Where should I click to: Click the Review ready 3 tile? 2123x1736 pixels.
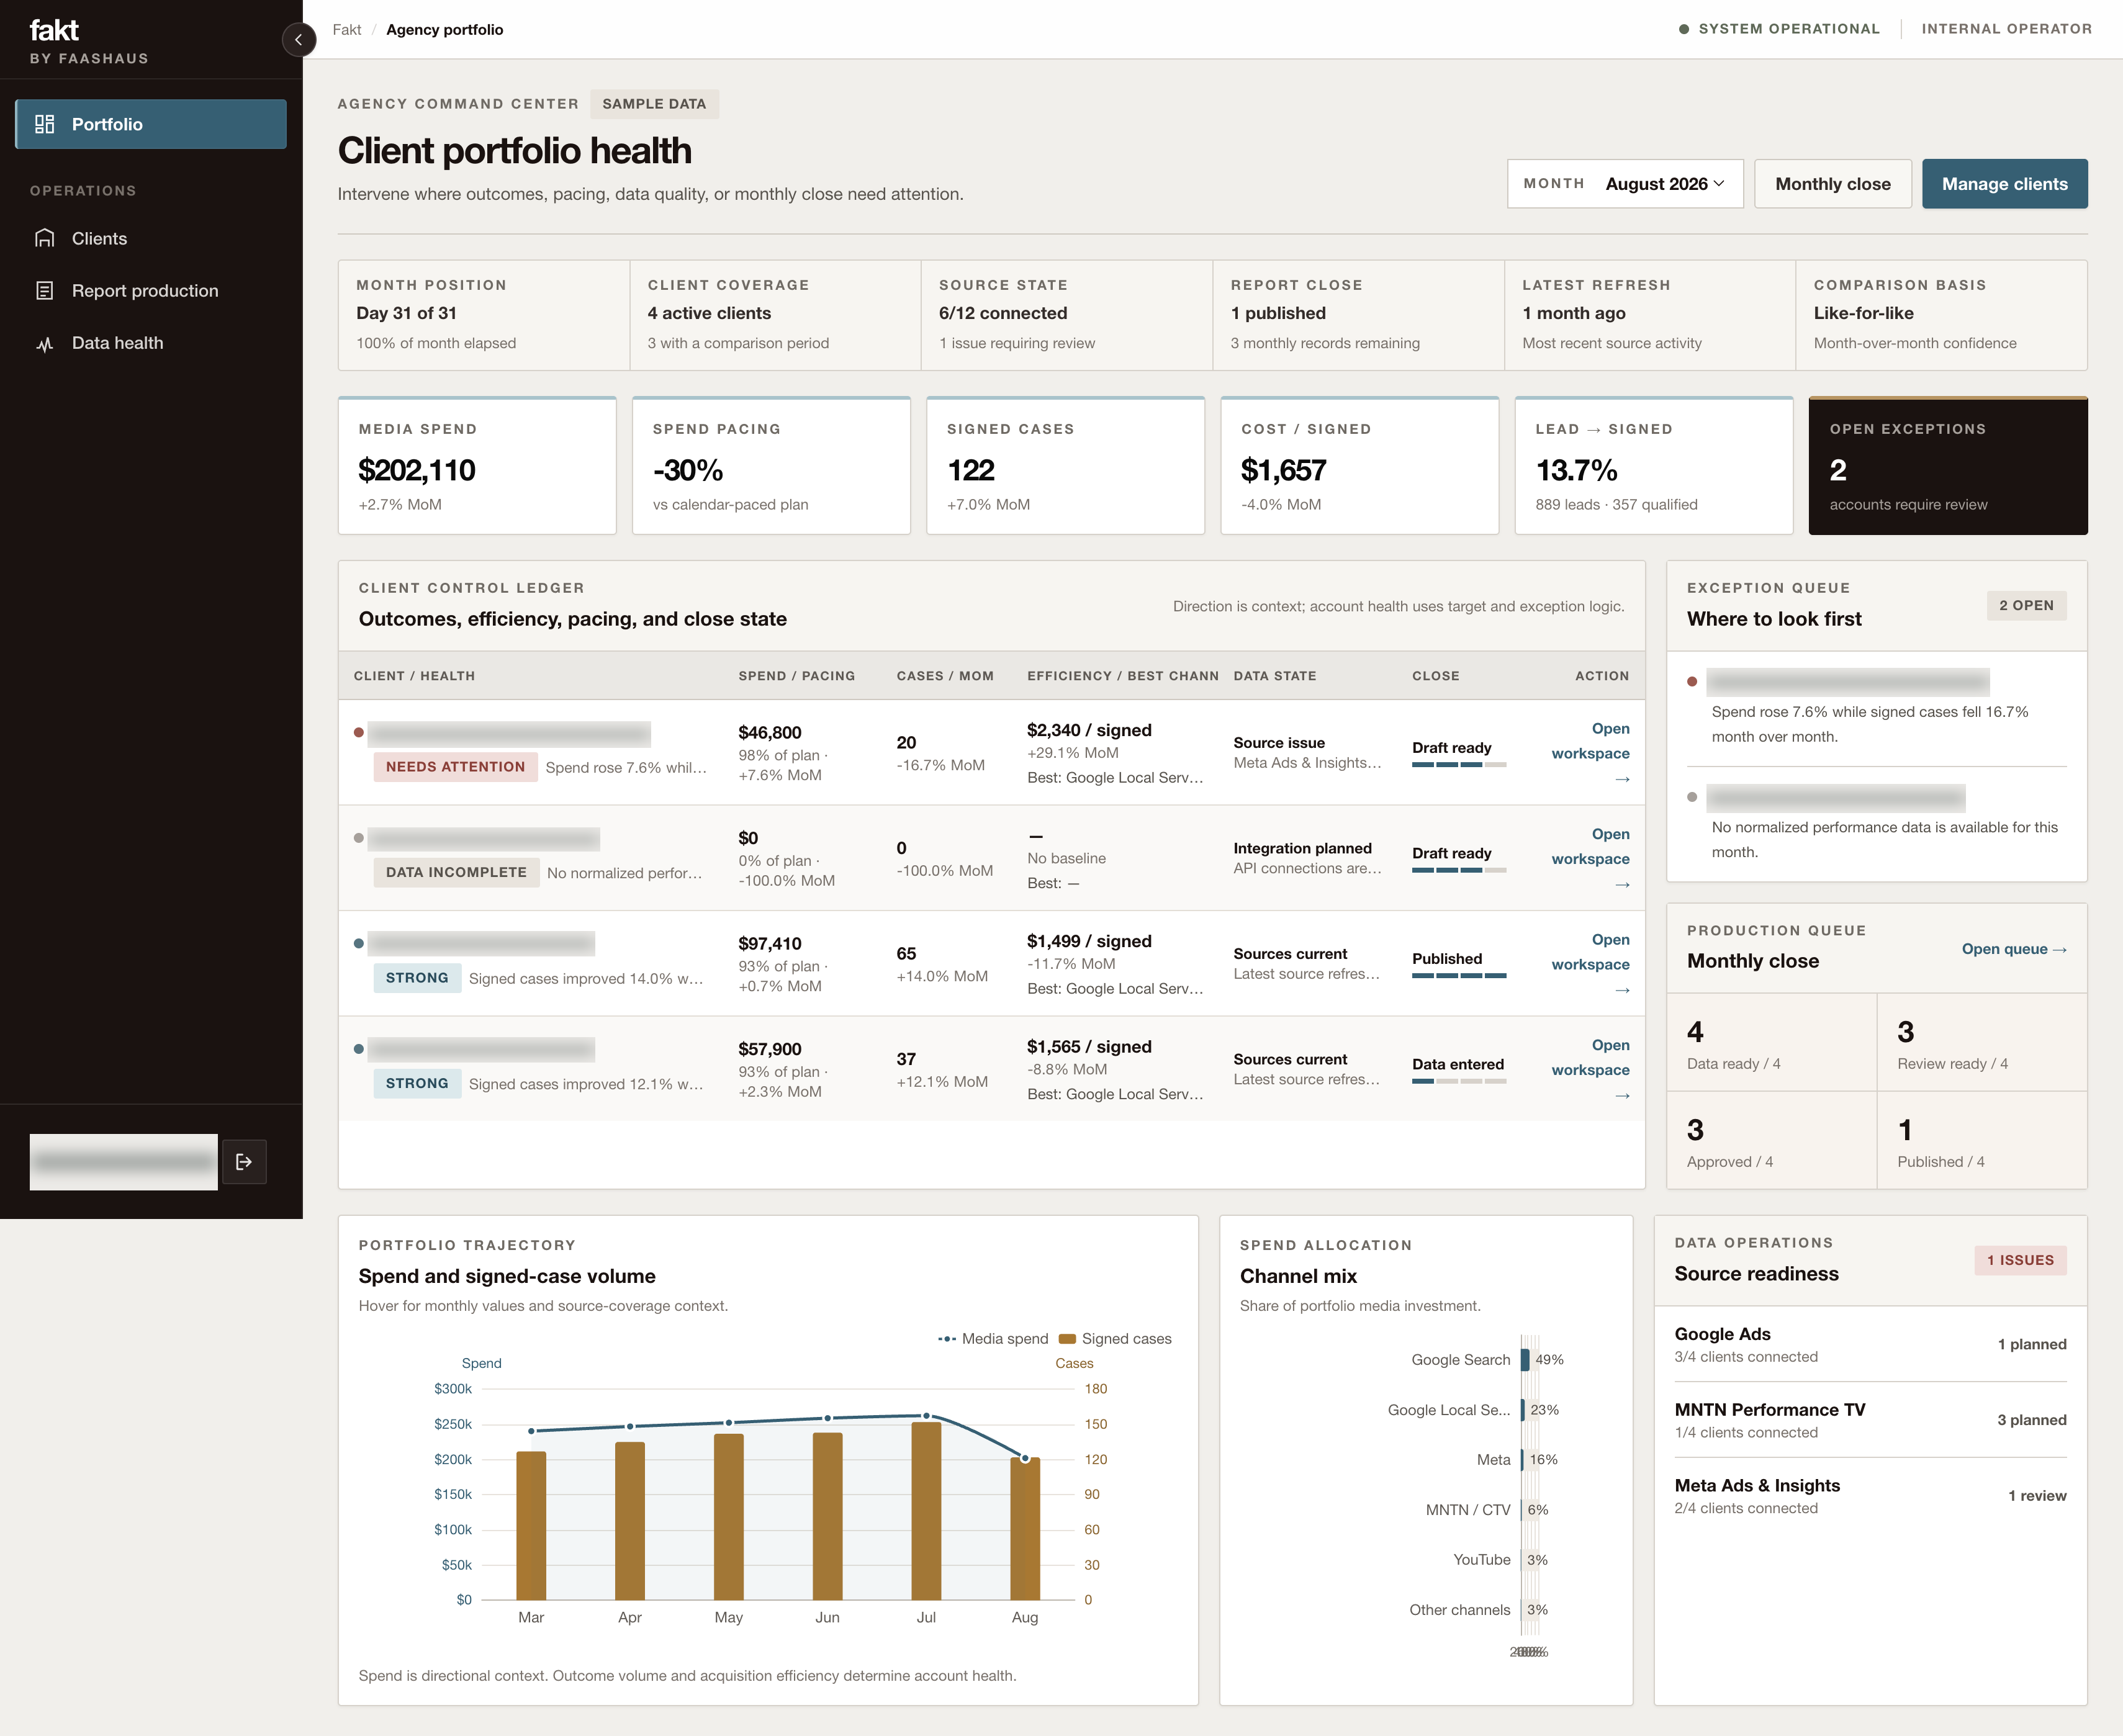[x=1982, y=1043]
